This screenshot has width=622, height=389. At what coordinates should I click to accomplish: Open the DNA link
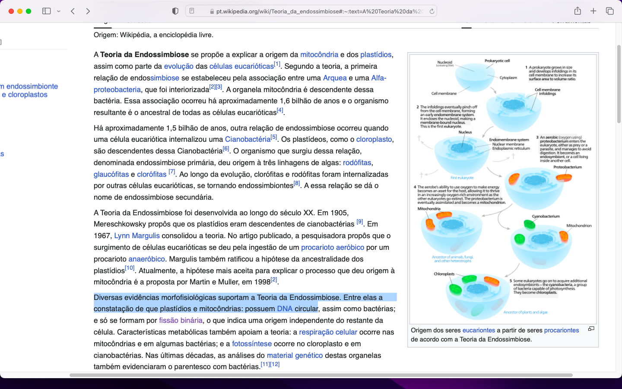[x=285, y=309]
